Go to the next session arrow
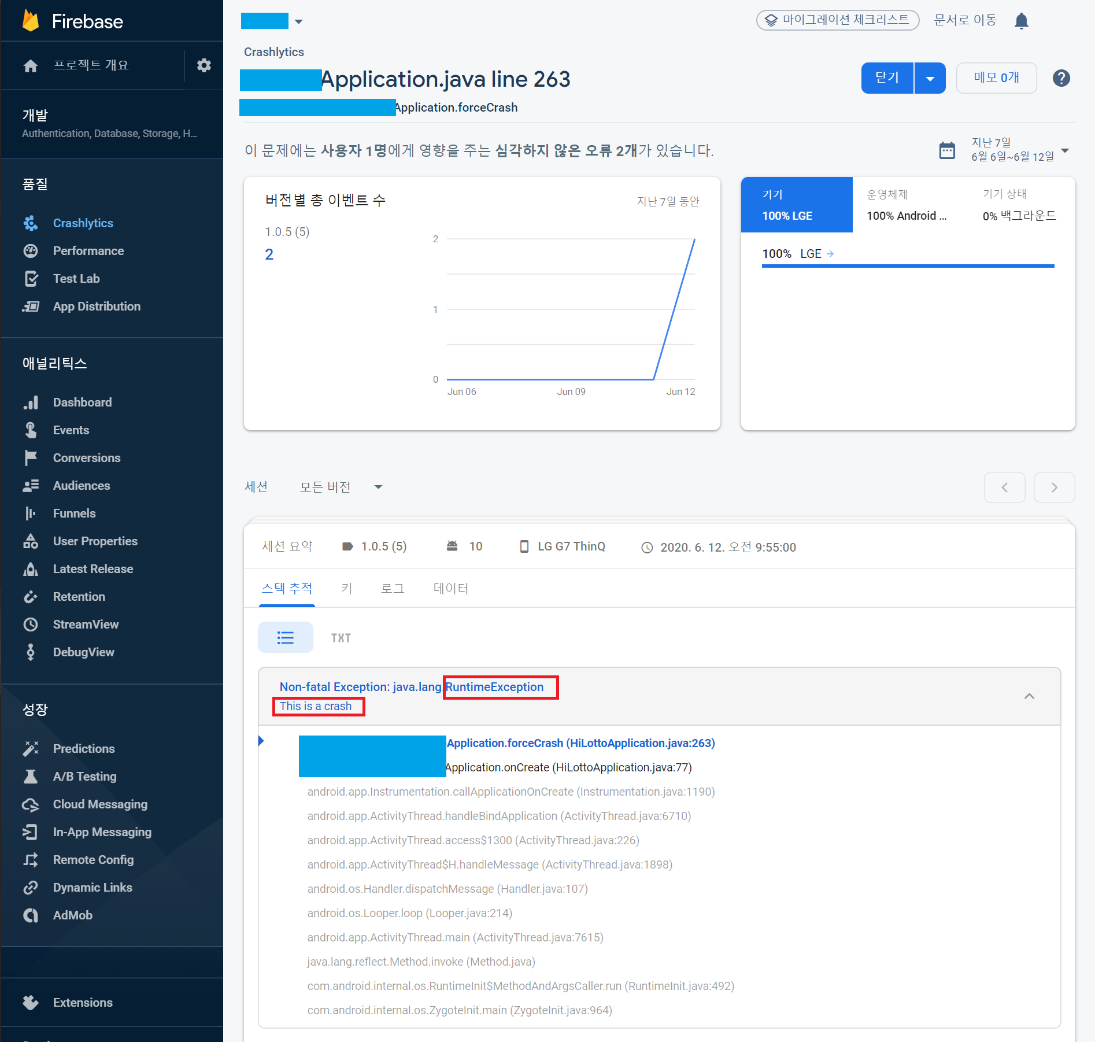This screenshot has height=1042, width=1095. click(1054, 487)
